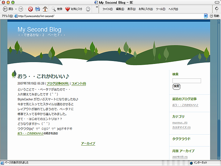Click inside the sidebar search text field
This screenshot has width=221, height=166.
[x=186, y=81]
